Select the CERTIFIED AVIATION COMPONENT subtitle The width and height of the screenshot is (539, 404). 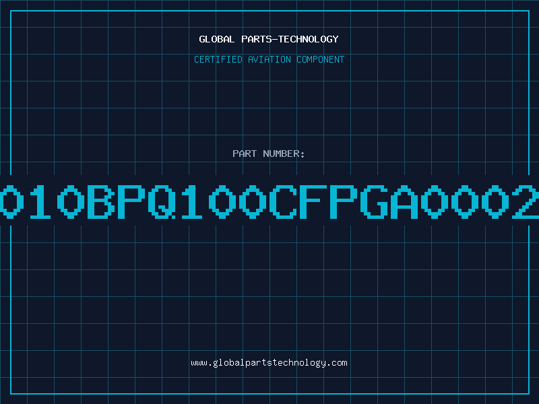[269, 59]
